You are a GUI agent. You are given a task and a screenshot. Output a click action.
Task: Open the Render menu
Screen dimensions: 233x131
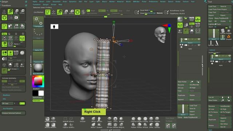[x=163, y=1]
